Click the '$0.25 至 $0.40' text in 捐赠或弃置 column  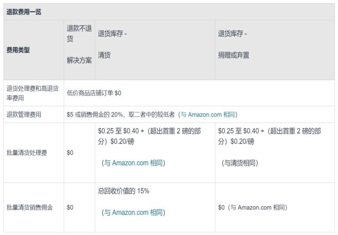[239, 131]
